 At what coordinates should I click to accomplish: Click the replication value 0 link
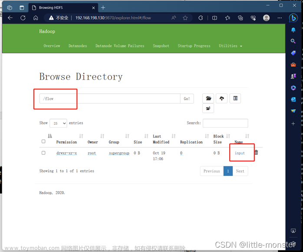(x=181, y=153)
